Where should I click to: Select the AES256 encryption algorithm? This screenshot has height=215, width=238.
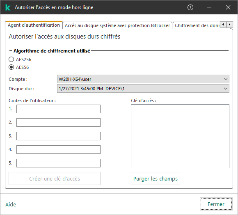pos(11,59)
